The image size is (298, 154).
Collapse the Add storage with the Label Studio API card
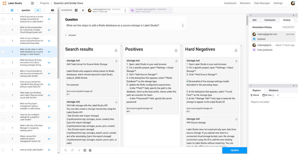pos(116,102)
